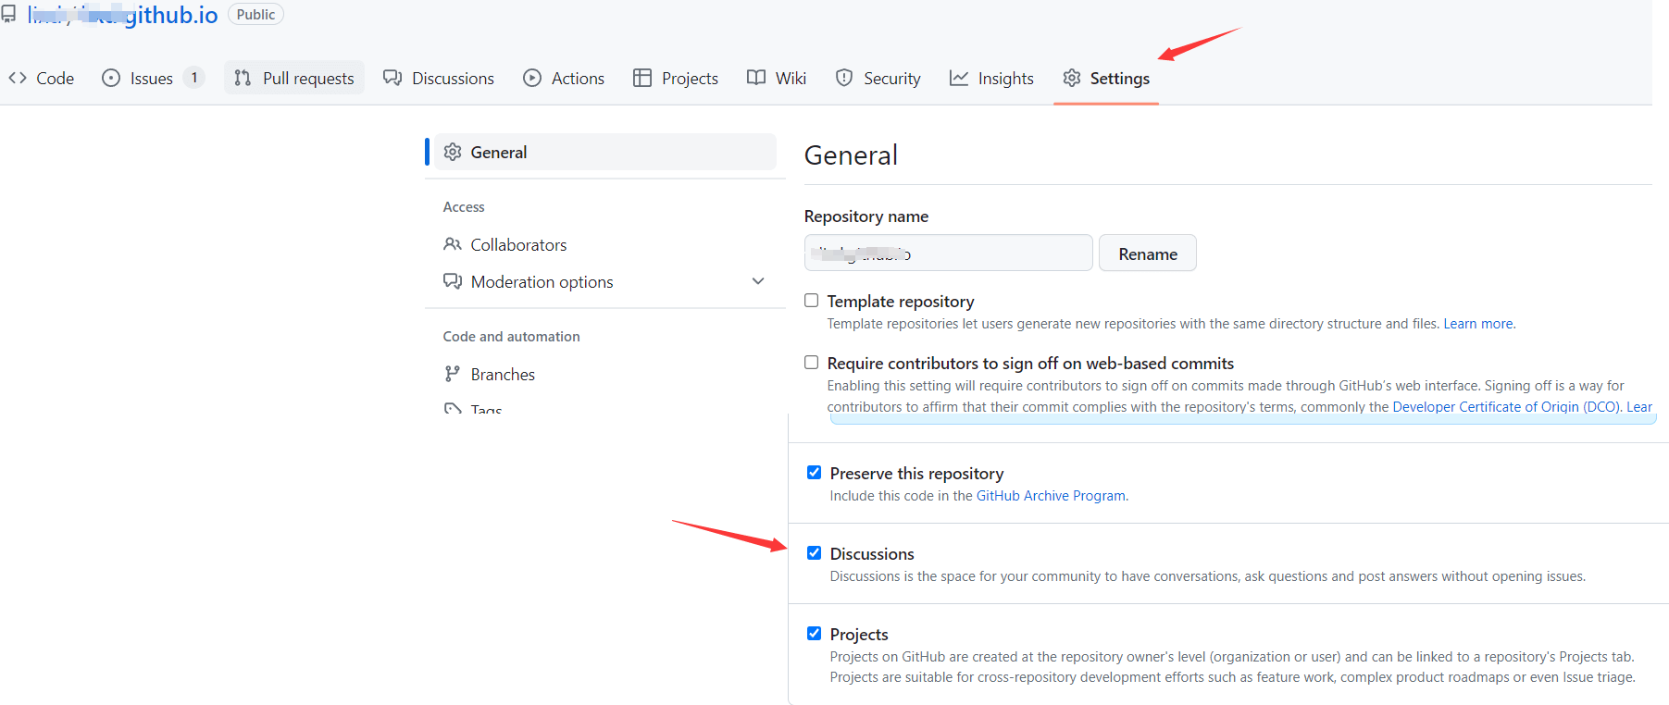Click the repository icon beside repo name
Image resolution: width=1669 pixels, height=705 pixels.
(x=8, y=14)
